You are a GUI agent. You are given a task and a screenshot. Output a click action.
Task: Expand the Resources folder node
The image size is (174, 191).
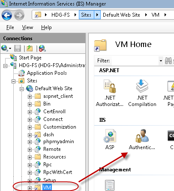pyautogui.click(x=30, y=157)
